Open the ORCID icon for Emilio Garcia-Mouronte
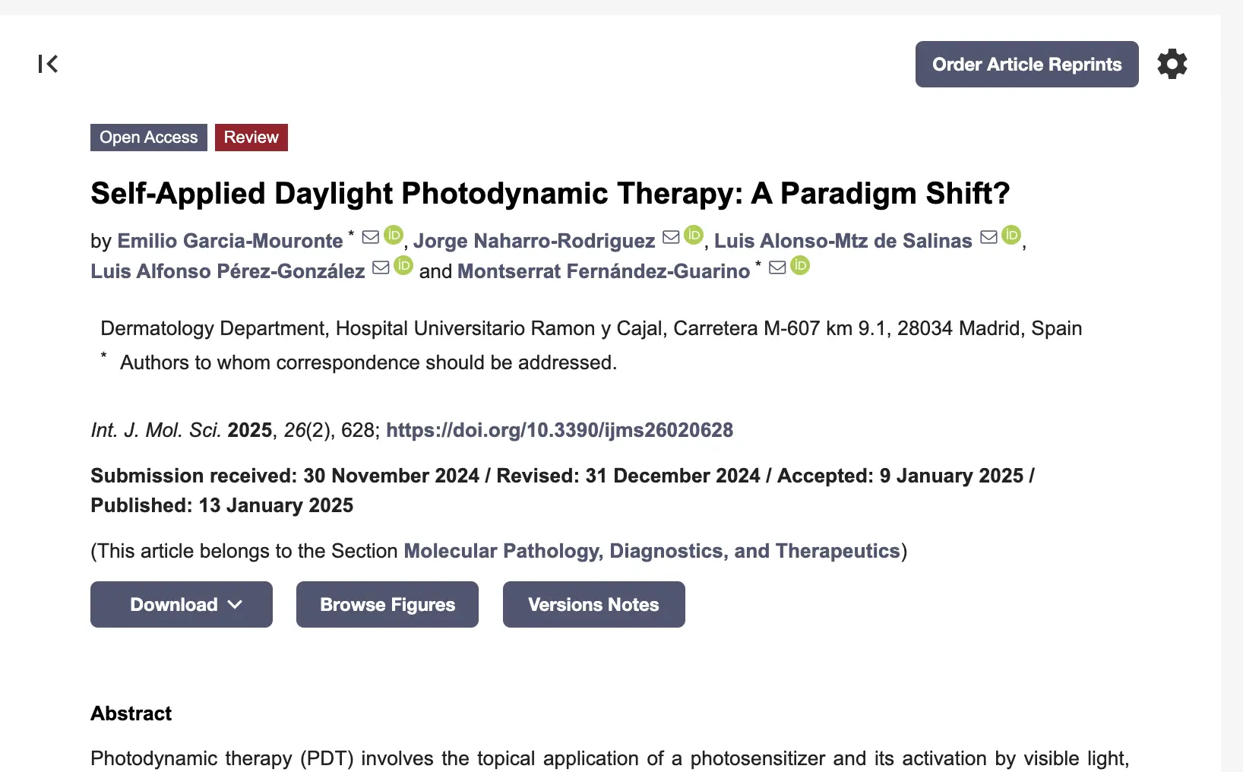This screenshot has height=772, width=1243. click(394, 236)
